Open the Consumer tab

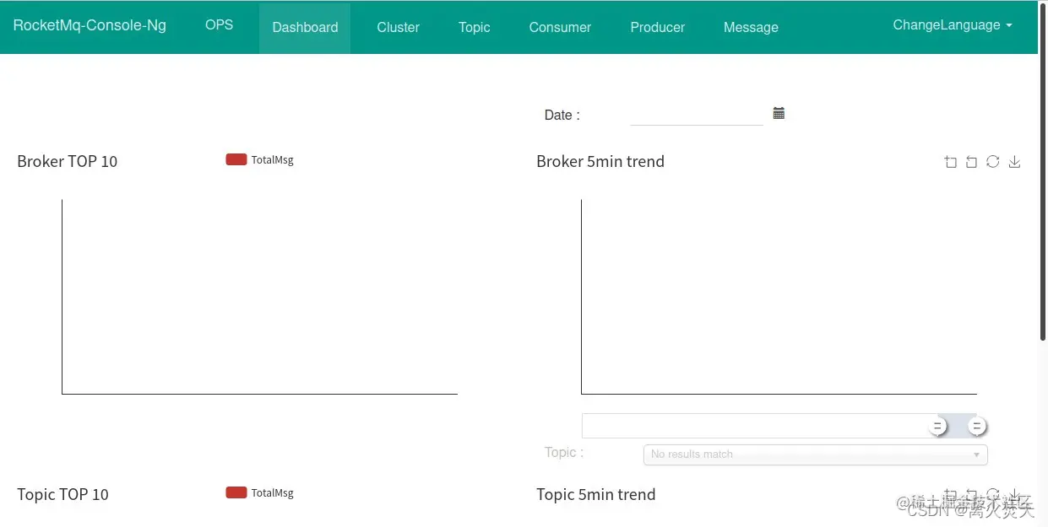pyautogui.click(x=560, y=28)
